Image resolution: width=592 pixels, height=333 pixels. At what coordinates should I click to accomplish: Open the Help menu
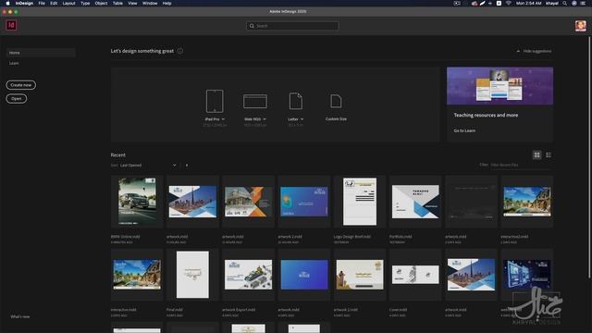[x=166, y=3]
